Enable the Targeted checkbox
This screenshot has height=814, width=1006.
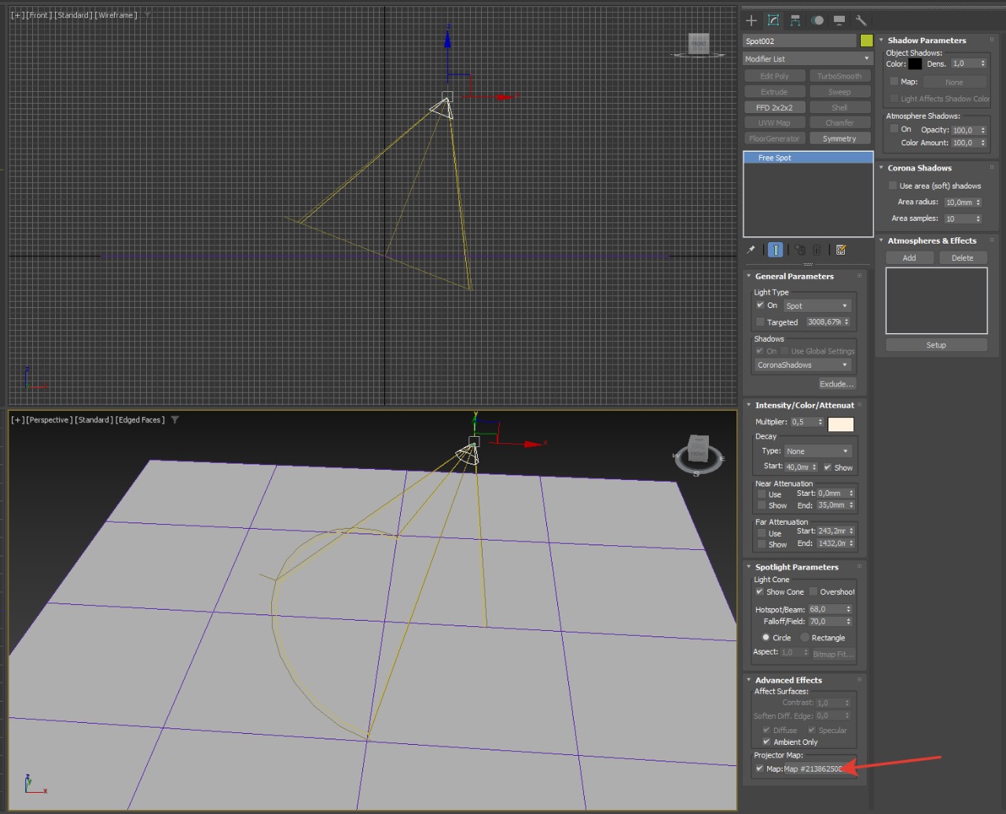pos(760,322)
